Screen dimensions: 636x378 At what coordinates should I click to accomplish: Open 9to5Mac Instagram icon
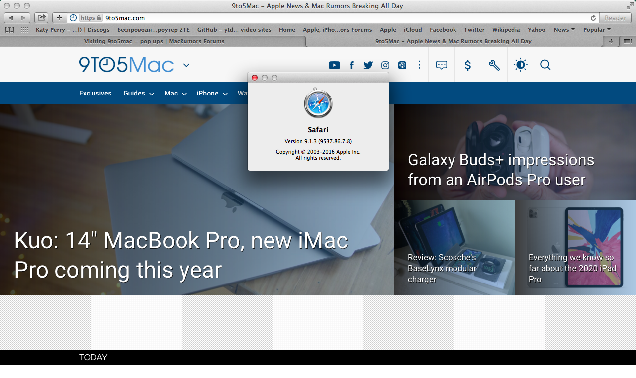coord(385,65)
